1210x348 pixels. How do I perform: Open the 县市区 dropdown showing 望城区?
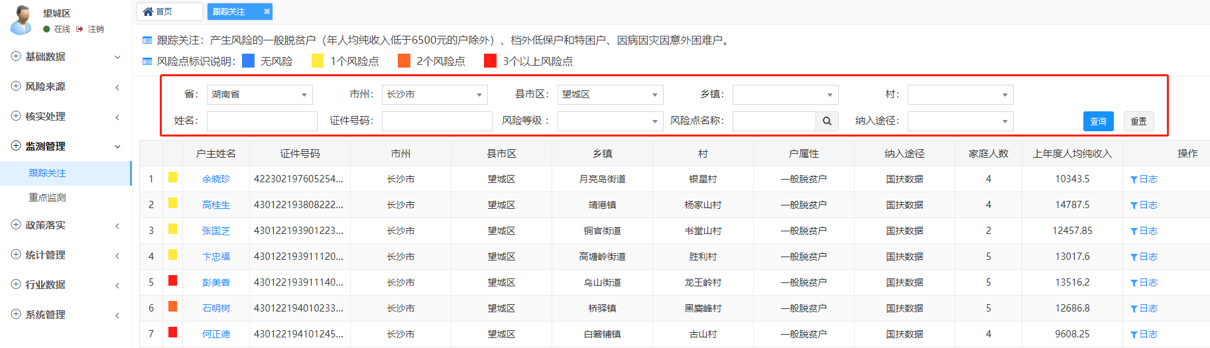(610, 95)
